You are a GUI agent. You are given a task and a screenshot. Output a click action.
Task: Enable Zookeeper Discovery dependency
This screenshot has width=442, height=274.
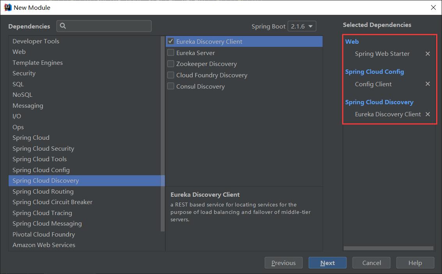[170, 64]
